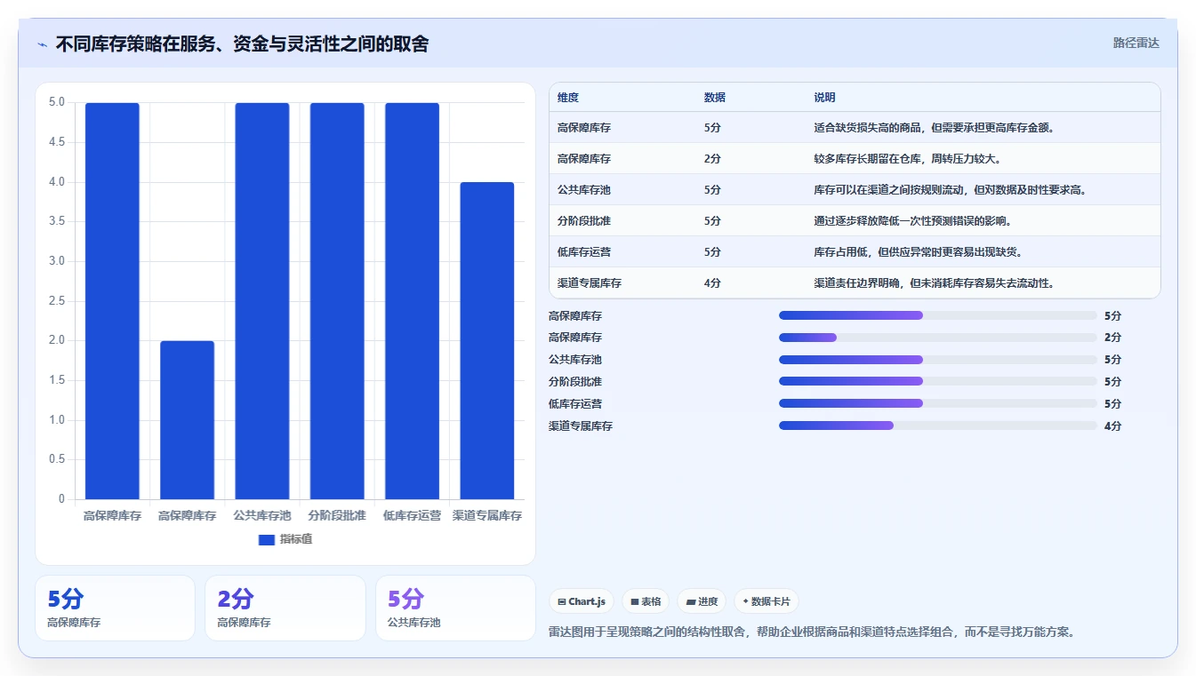Click the 低库存运营 bar in the chart
This screenshot has width=1196, height=676.
(x=412, y=301)
